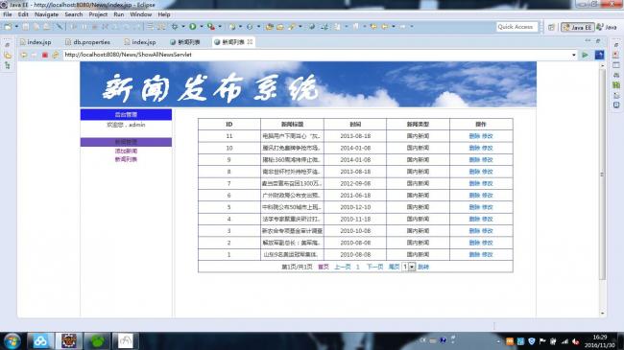624x350 pixels.
Task: Expand the Forward navigation history dropdown arrow
Action: (394, 27)
